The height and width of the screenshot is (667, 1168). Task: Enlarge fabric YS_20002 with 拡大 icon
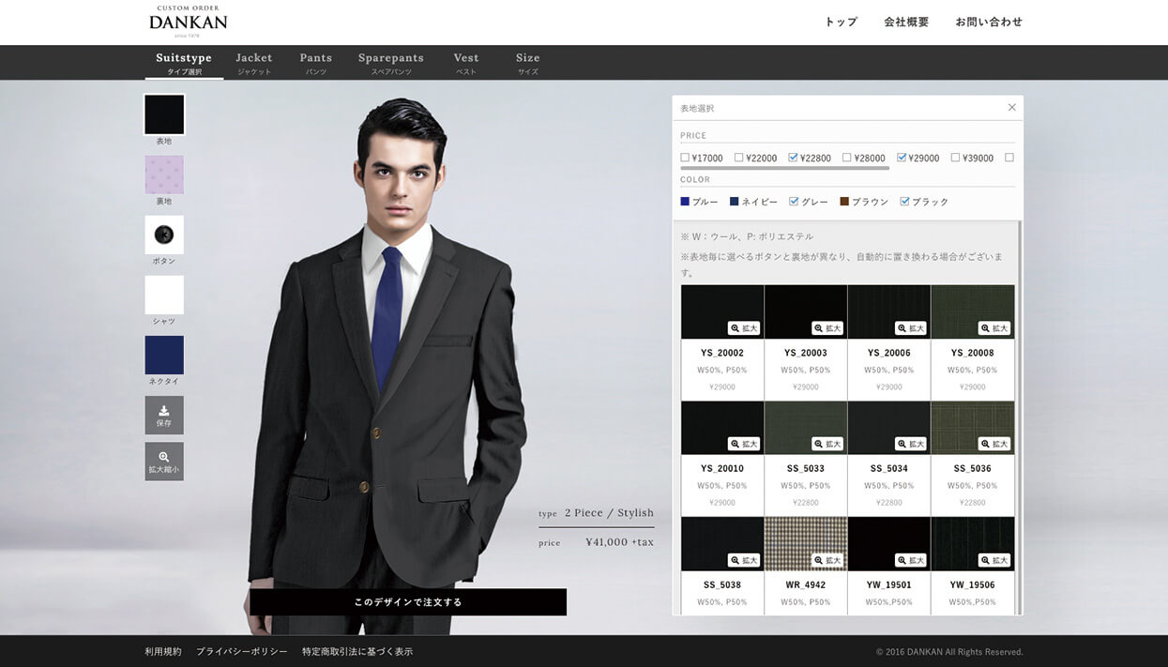click(744, 328)
